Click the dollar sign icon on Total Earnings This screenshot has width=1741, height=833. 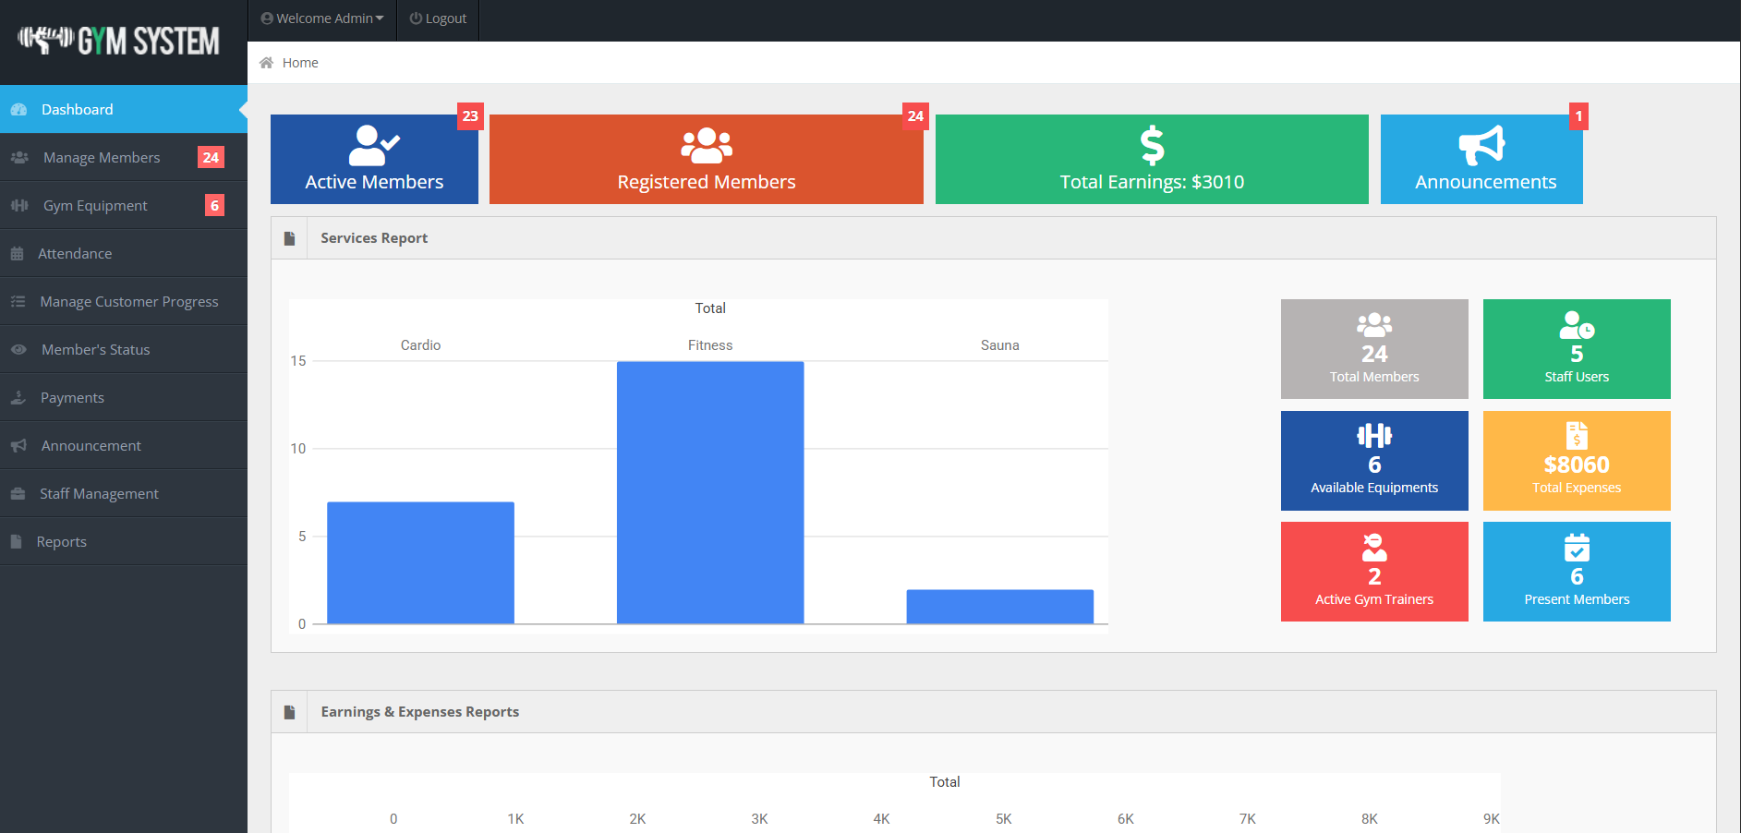(1152, 145)
